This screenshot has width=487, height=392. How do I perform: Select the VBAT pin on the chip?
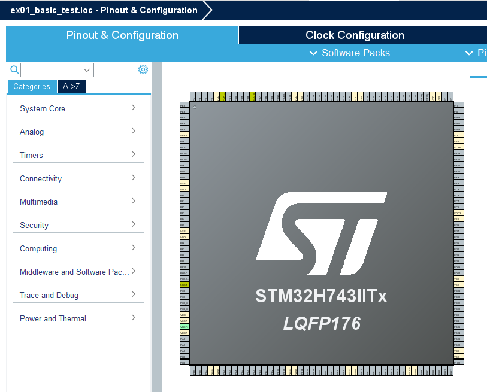[184, 135]
